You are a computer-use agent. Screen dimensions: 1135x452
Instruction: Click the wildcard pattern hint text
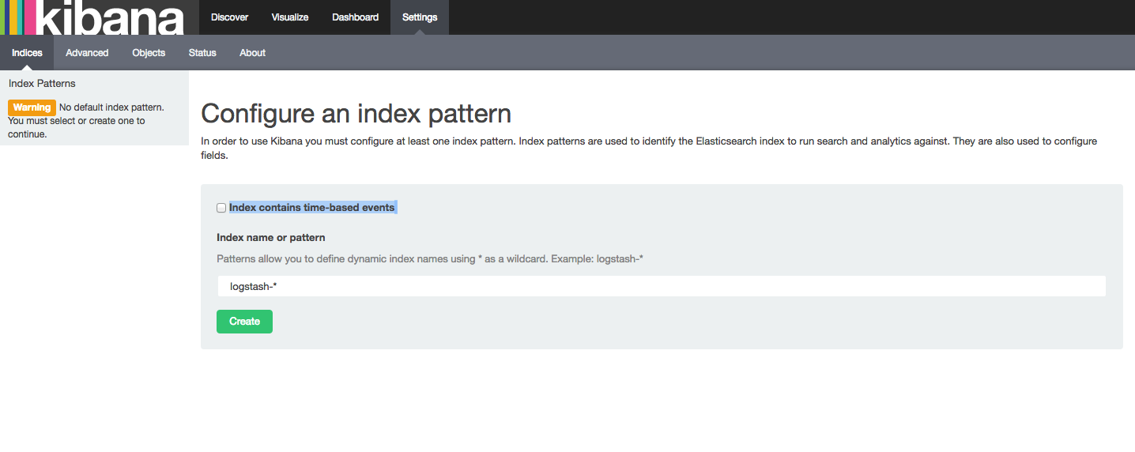[x=430, y=259]
